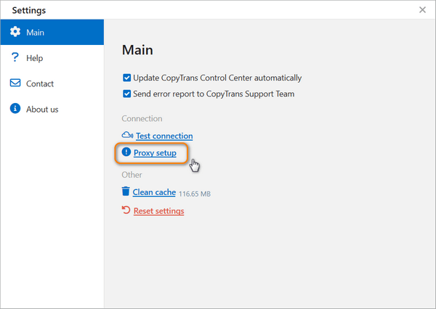
Task: Click the question mark Help icon
Action: (x=15, y=57)
